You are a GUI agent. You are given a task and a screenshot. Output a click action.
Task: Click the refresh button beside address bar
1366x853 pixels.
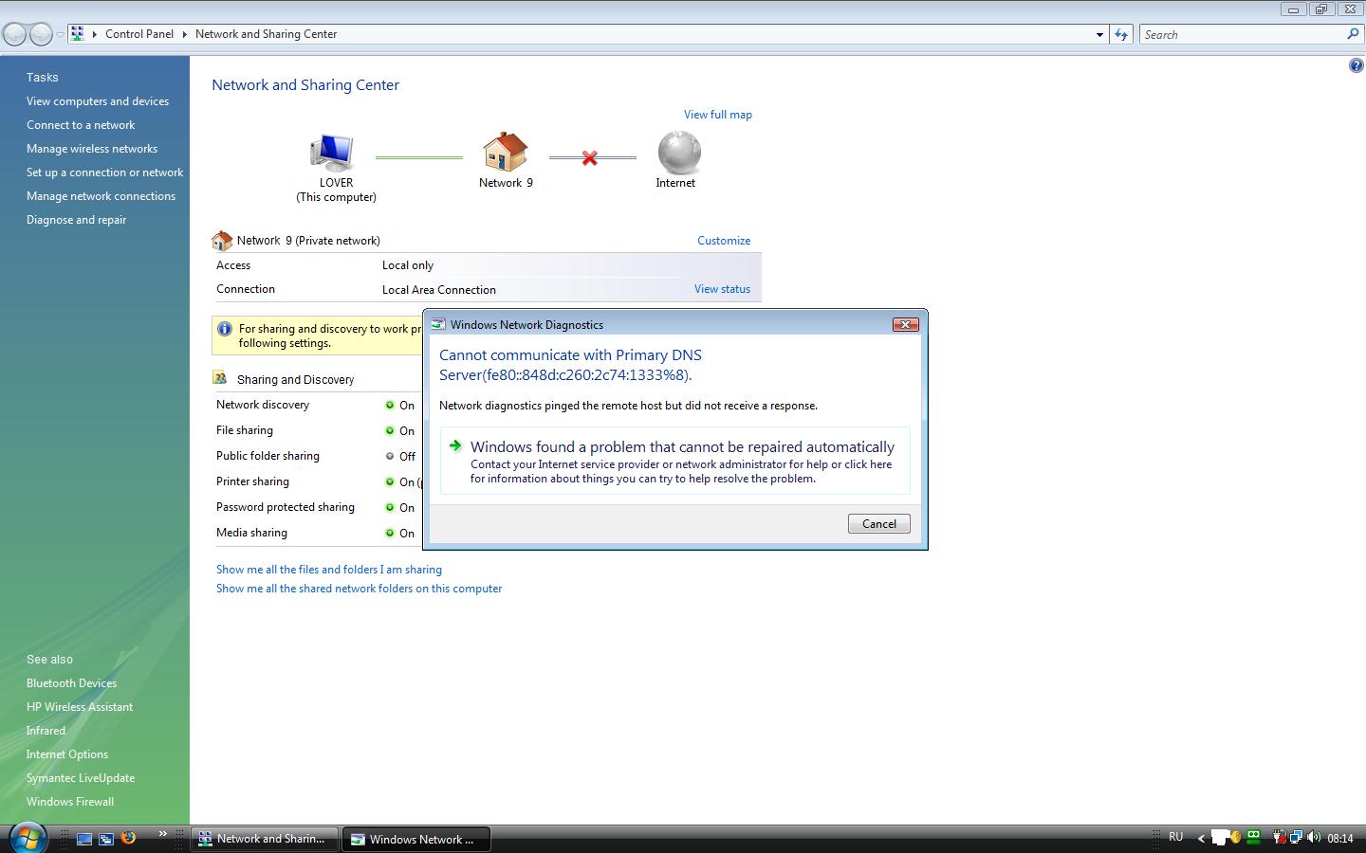coord(1121,34)
